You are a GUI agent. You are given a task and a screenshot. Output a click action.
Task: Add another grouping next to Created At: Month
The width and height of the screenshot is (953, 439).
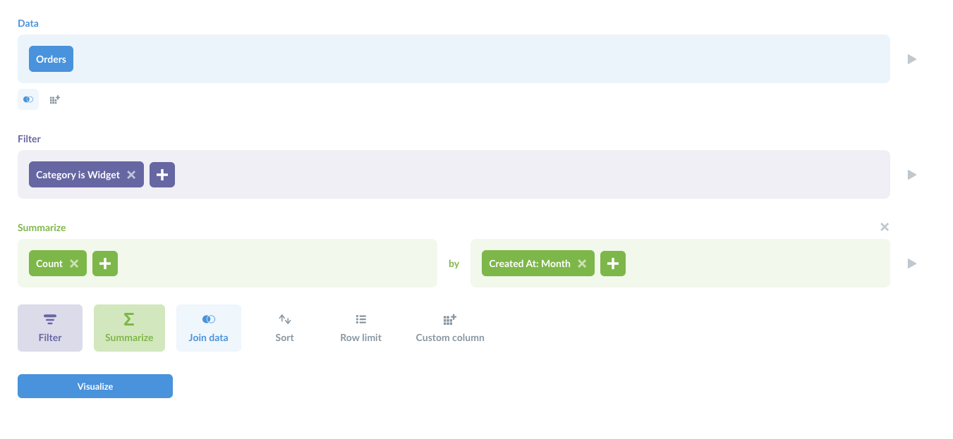pos(612,263)
